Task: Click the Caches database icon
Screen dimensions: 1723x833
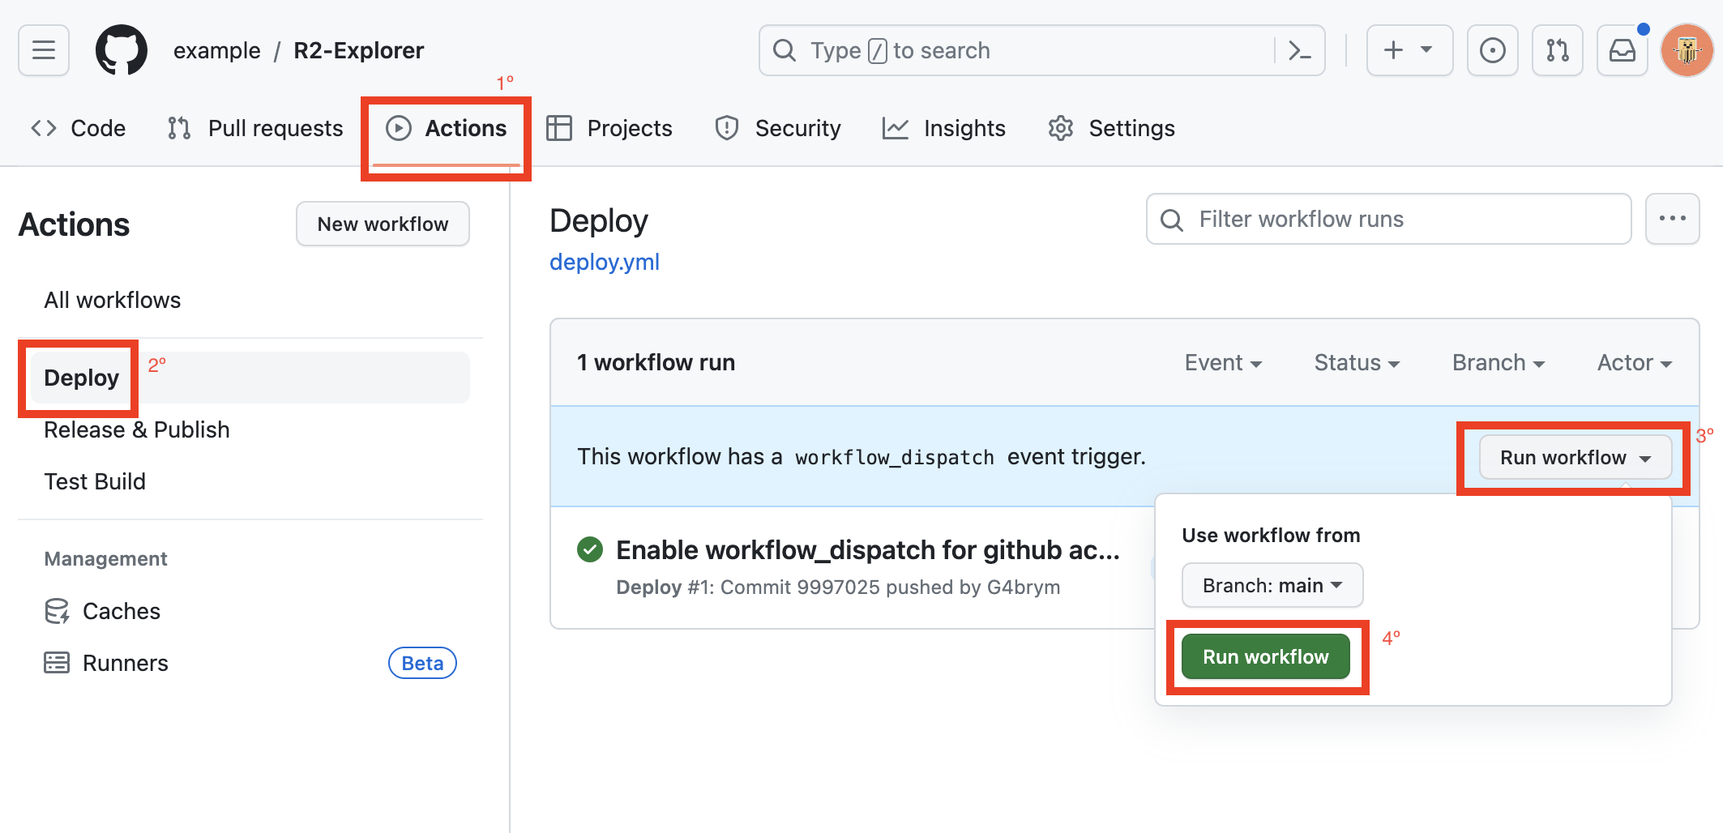Action: 57,611
